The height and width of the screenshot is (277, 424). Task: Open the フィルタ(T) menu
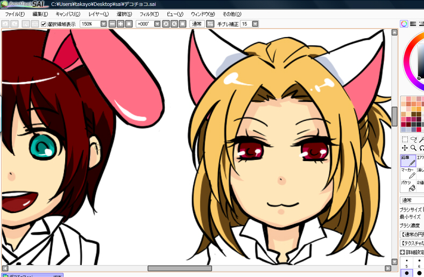[149, 14]
